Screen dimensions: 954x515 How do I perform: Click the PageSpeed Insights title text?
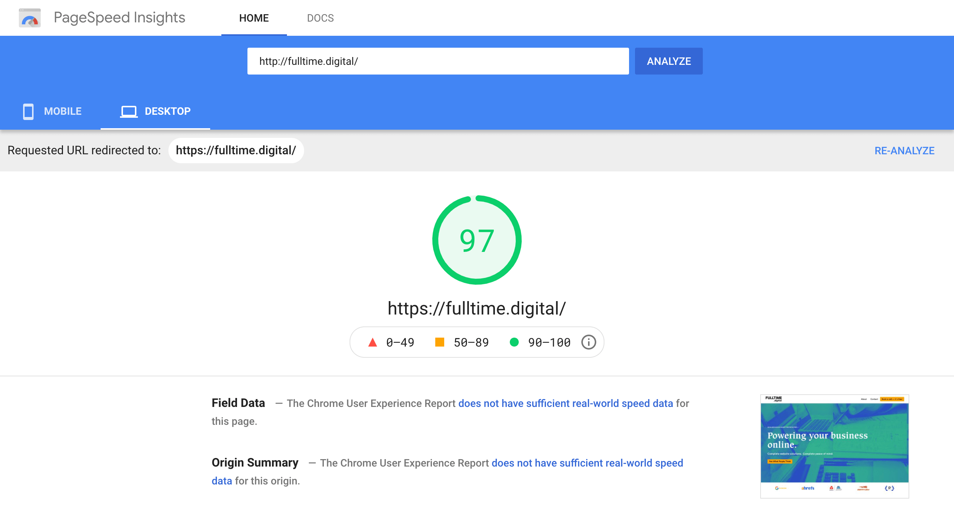coord(119,18)
